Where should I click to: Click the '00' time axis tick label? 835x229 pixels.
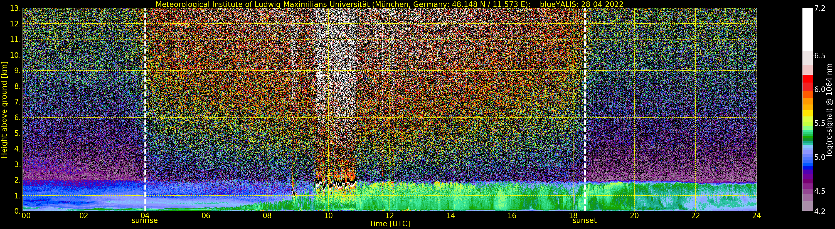point(26,216)
